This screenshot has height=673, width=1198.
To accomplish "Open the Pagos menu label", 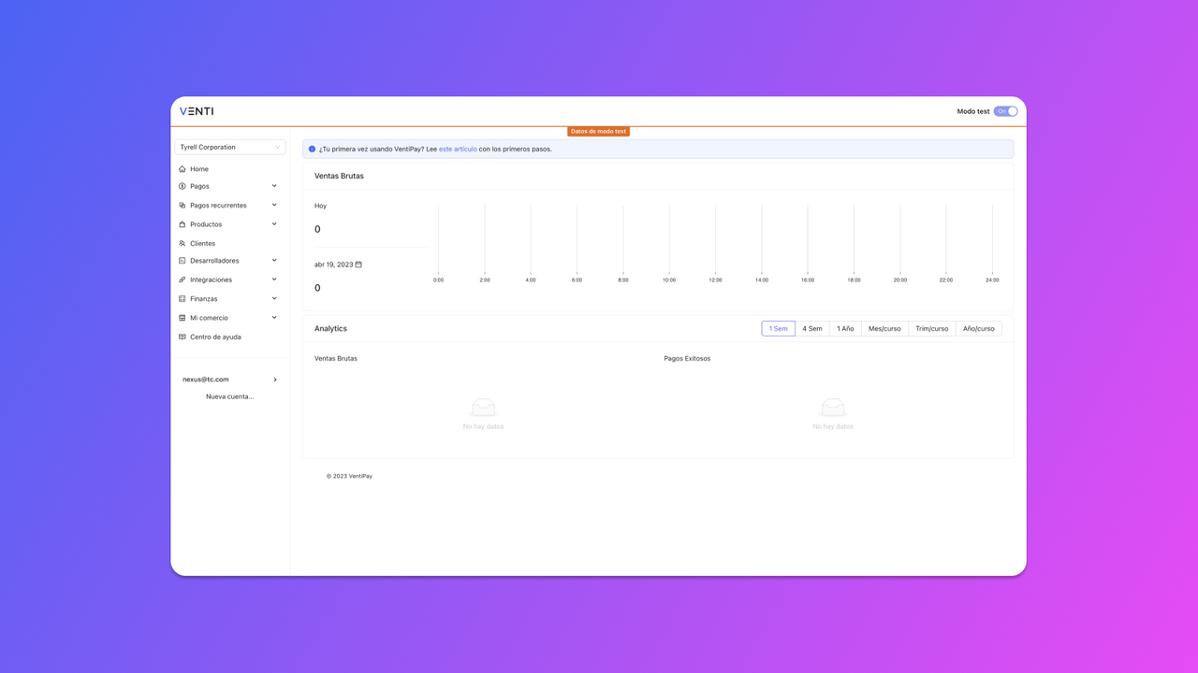I will 199,186.
